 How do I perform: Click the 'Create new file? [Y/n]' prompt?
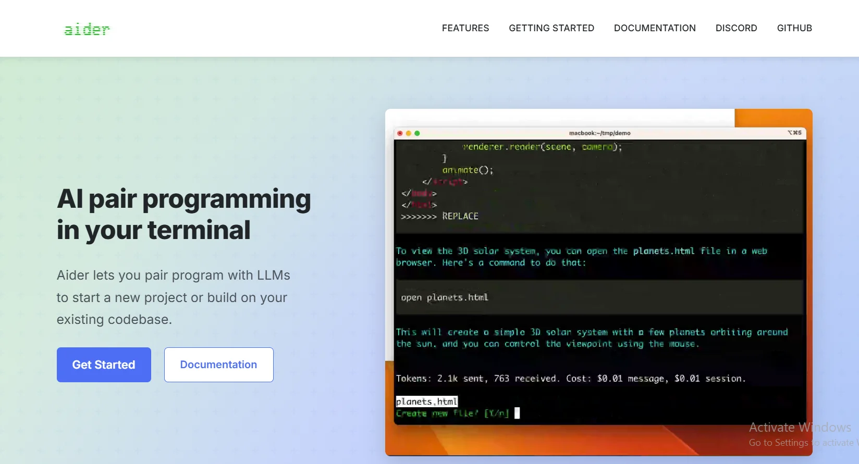tap(452, 413)
